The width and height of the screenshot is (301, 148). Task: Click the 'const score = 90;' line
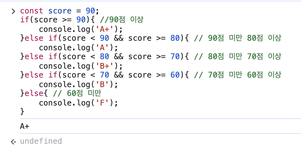point(60,11)
